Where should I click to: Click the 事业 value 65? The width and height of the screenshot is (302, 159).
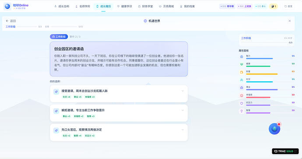coord(293,87)
